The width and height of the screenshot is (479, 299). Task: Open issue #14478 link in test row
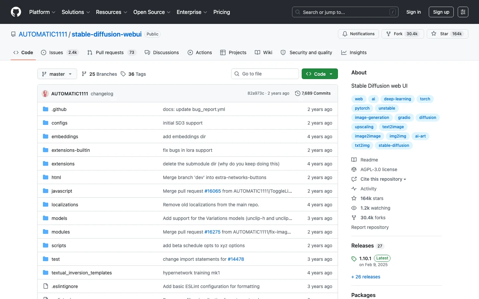(236, 259)
